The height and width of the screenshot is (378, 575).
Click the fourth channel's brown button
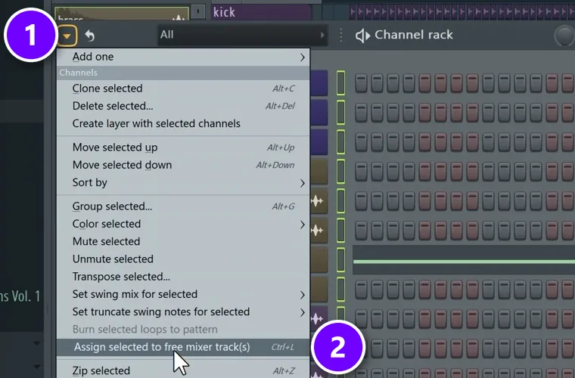click(319, 172)
